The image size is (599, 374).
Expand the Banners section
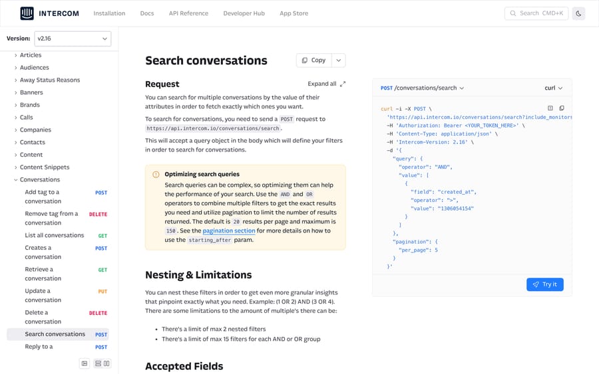pyautogui.click(x=28, y=92)
